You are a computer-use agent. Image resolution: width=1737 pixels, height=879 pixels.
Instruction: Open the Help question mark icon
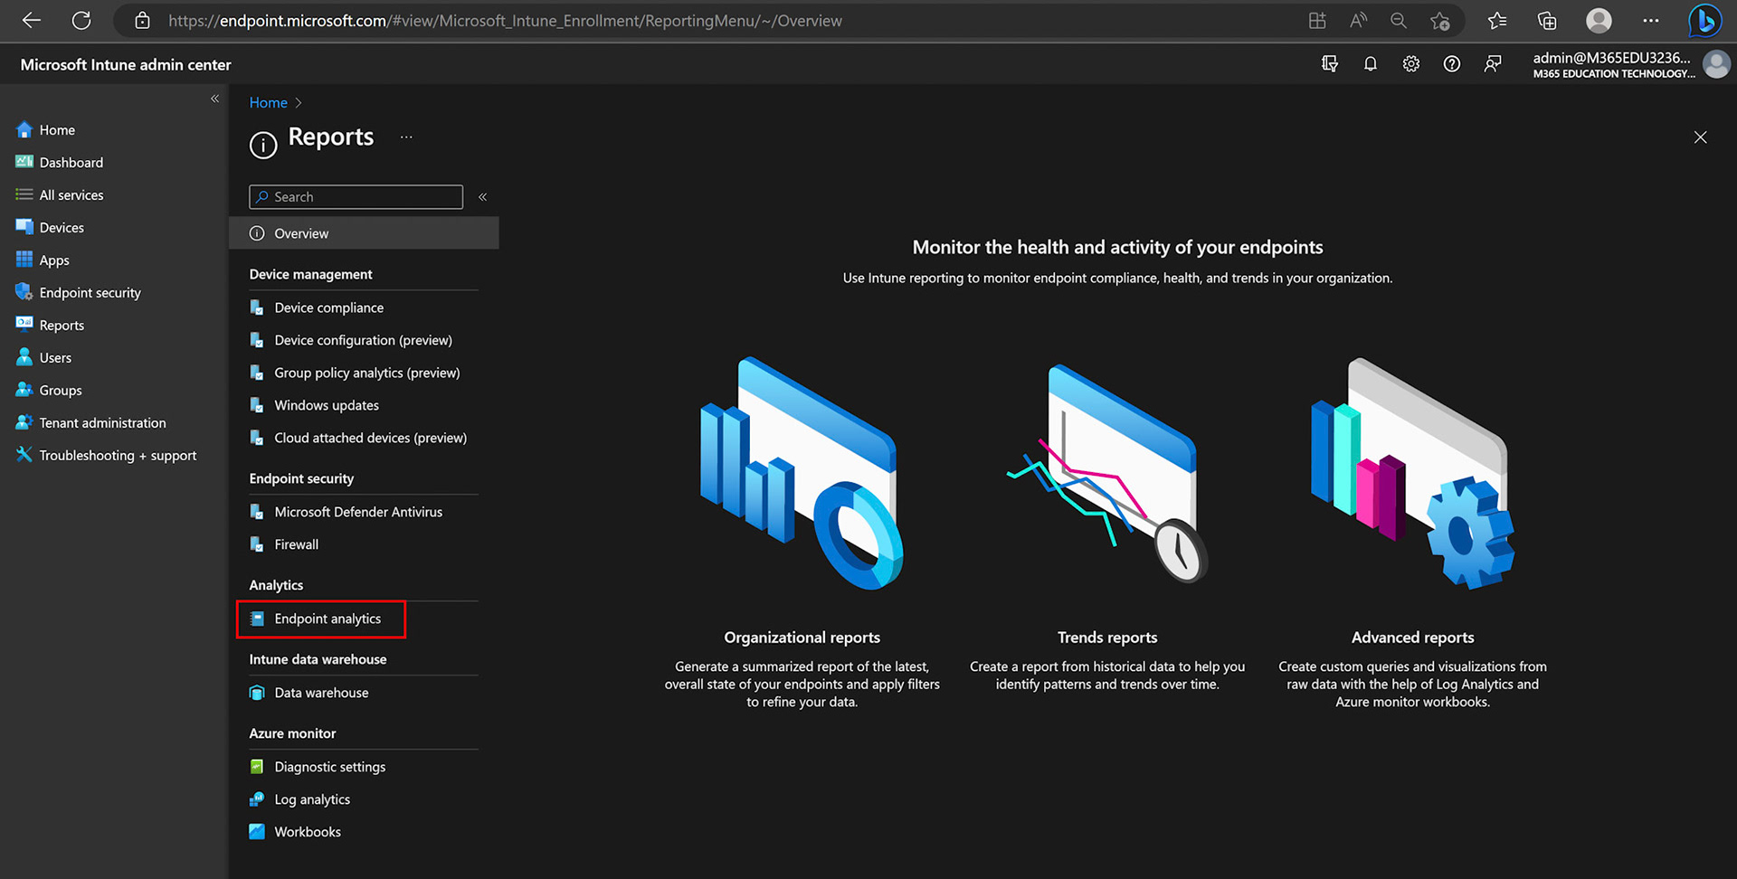pyautogui.click(x=1452, y=64)
